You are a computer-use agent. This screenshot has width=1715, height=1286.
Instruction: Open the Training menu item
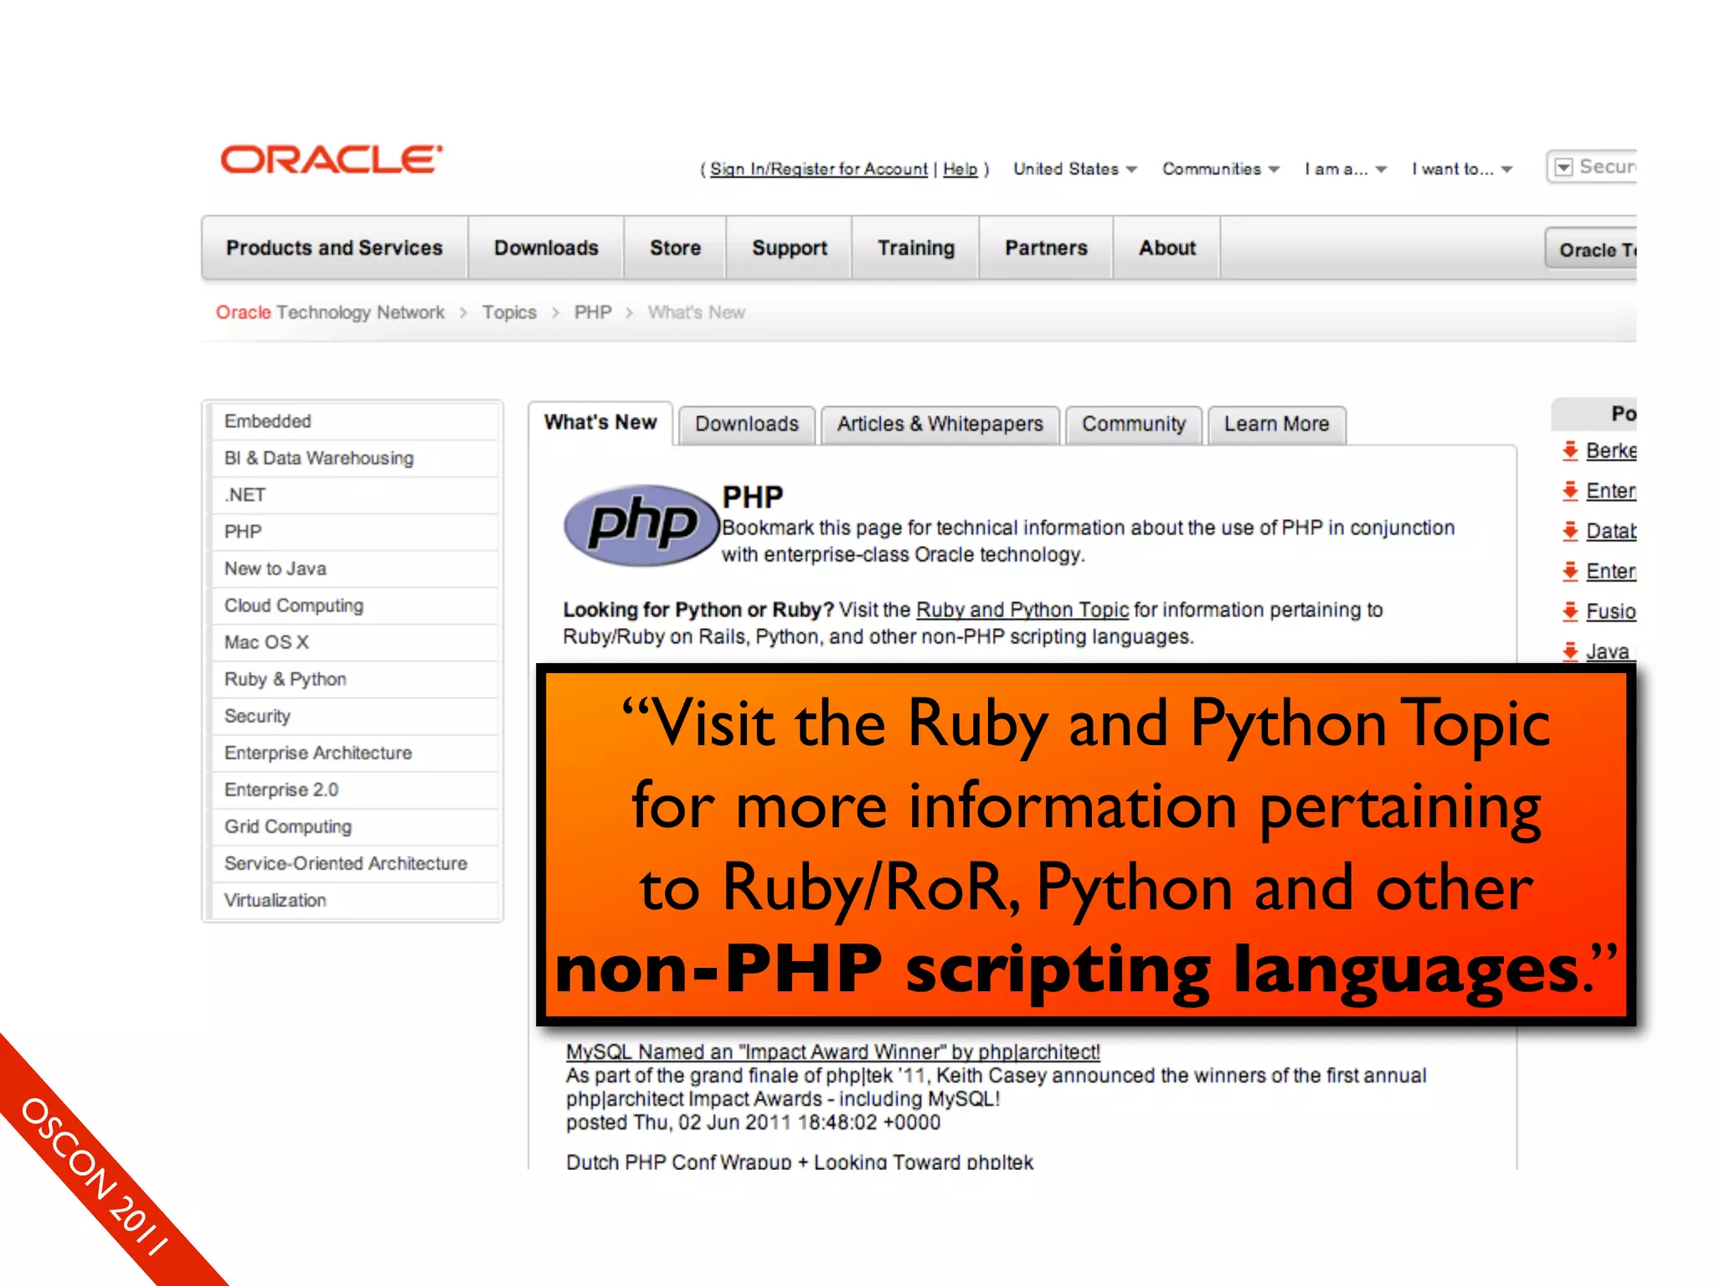[916, 248]
